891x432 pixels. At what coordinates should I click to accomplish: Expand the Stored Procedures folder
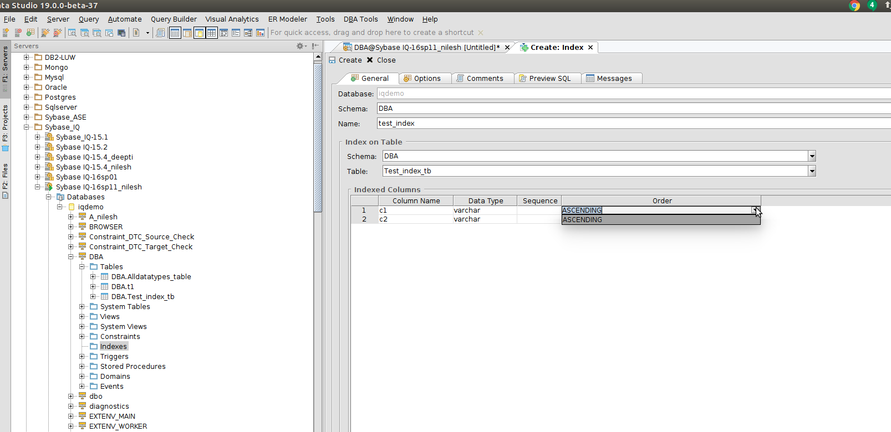[82, 366]
